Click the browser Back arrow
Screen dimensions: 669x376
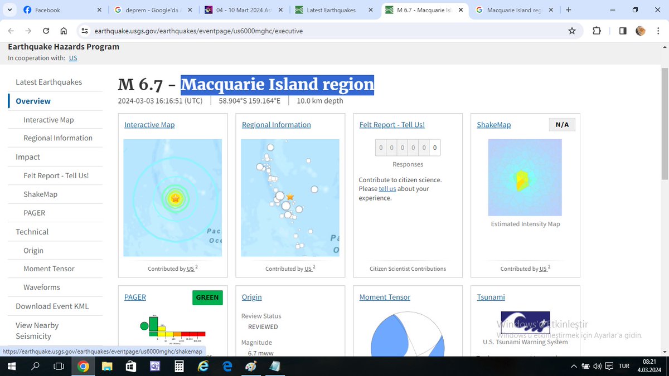click(x=12, y=31)
